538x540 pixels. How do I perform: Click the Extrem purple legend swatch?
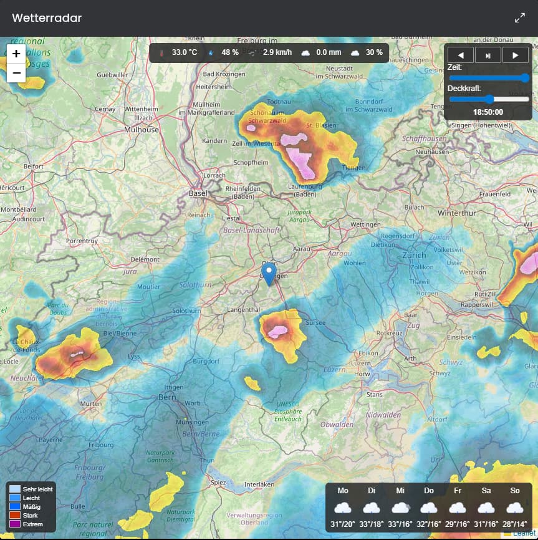(x=15, y=524)
